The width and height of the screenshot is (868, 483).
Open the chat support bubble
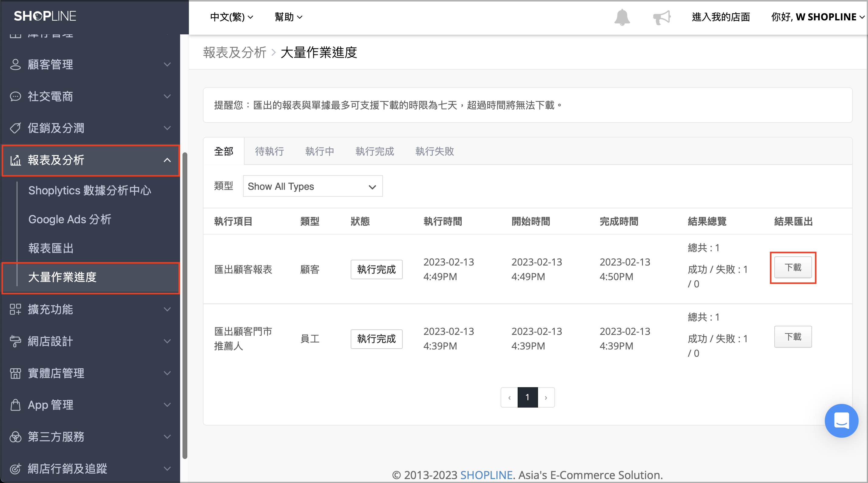click(x=841, y=420)
